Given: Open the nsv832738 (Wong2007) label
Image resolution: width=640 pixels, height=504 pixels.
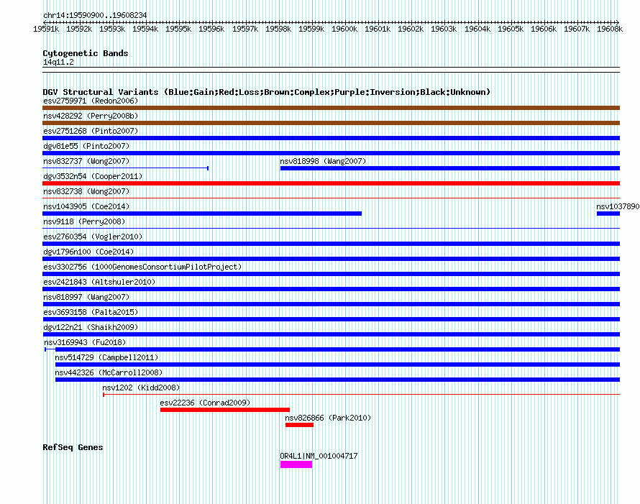Looking at the screenshot, I should [86, 191].
